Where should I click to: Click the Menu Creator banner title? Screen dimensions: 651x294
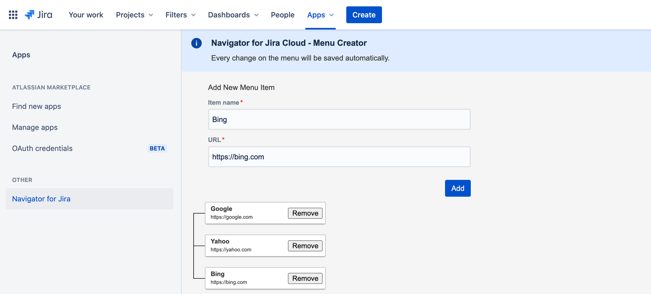(x=289, y=43)
